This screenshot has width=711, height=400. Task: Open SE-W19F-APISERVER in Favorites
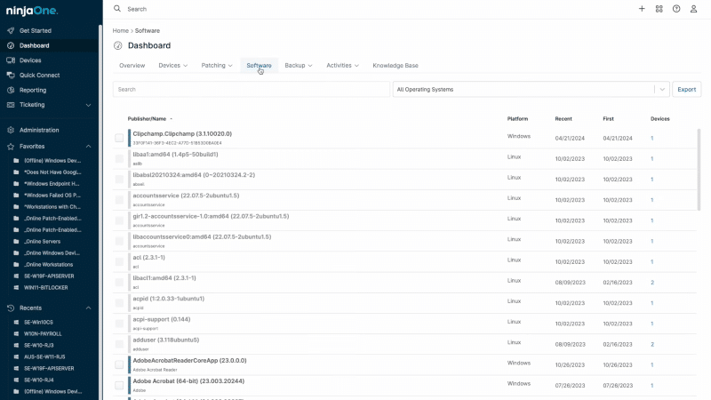click(x=49, y=276)
